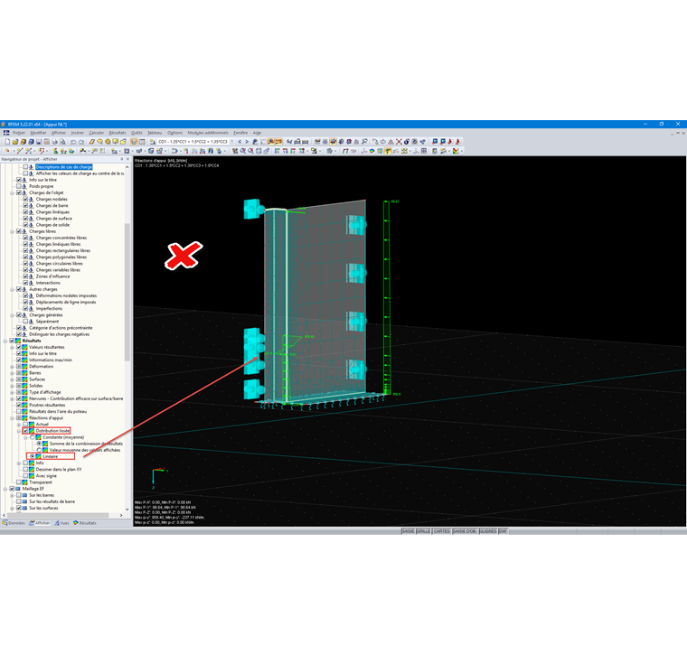This screenshot has width=687, height=655.
Task: Click the red PDF export icon at toolbar end
Action: tap(457, 142)
